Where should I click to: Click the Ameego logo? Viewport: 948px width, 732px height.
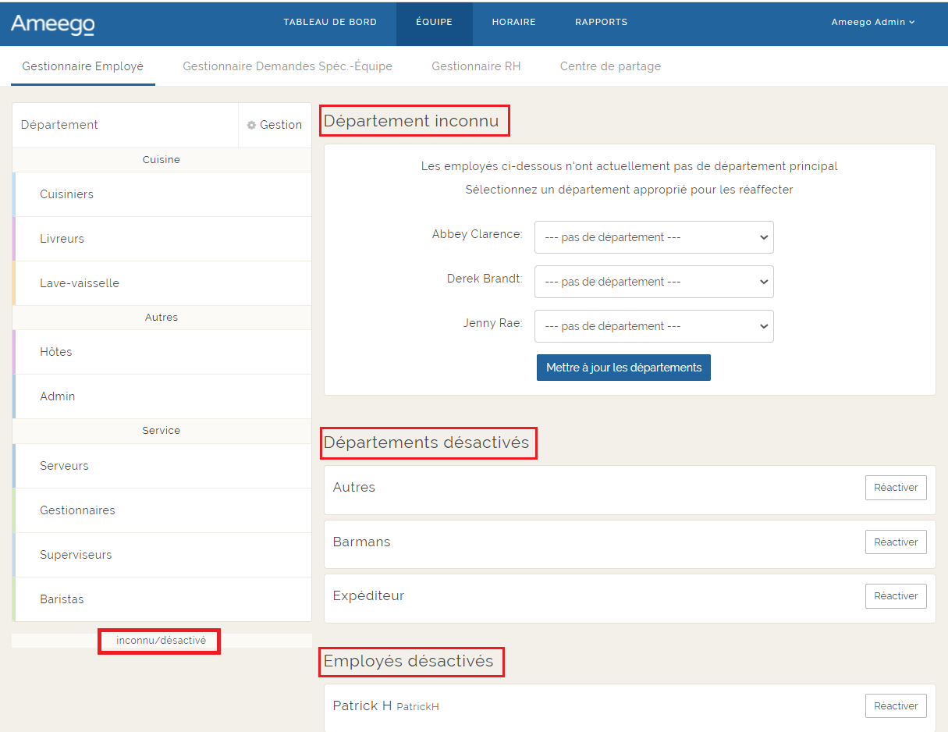tap(52, 23)
